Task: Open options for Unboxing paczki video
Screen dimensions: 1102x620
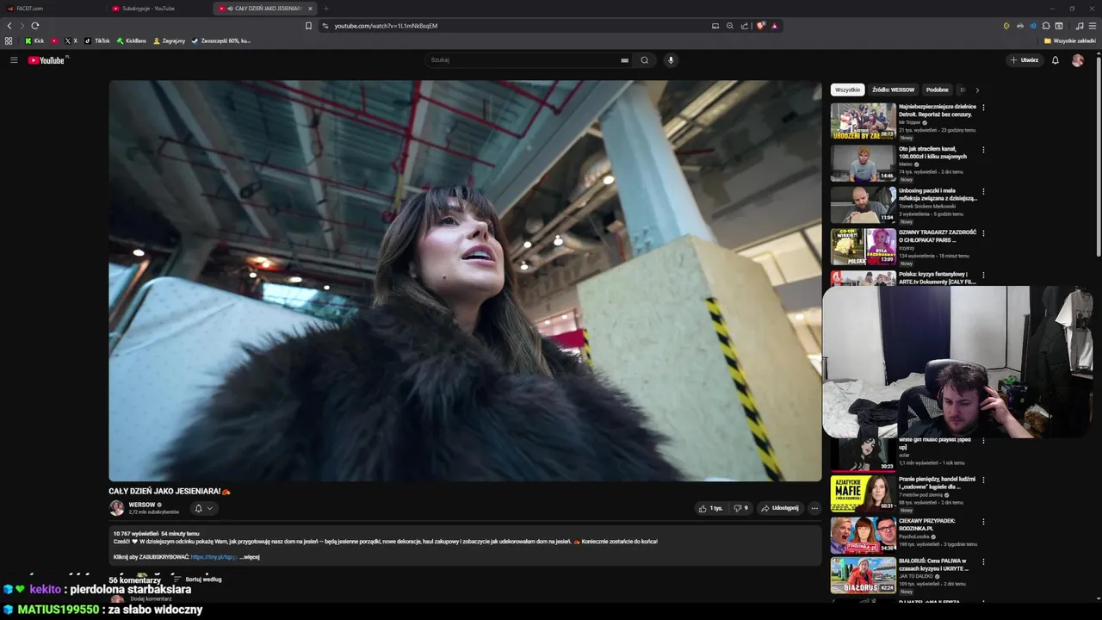Action: (983, 191)
